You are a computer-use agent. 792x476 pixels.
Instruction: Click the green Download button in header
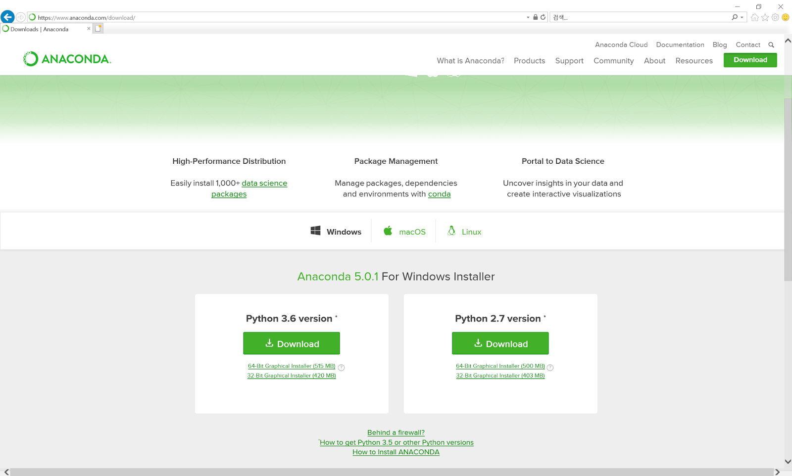[x=750, y=60]
